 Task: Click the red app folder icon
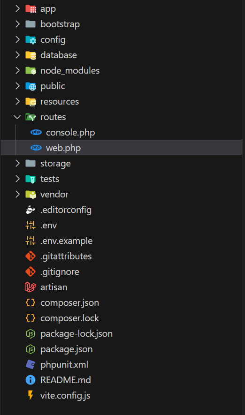[x=31, y=9]
